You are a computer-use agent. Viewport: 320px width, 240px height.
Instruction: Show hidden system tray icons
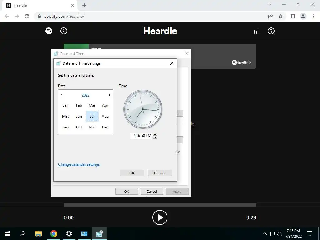coord(264,234)
